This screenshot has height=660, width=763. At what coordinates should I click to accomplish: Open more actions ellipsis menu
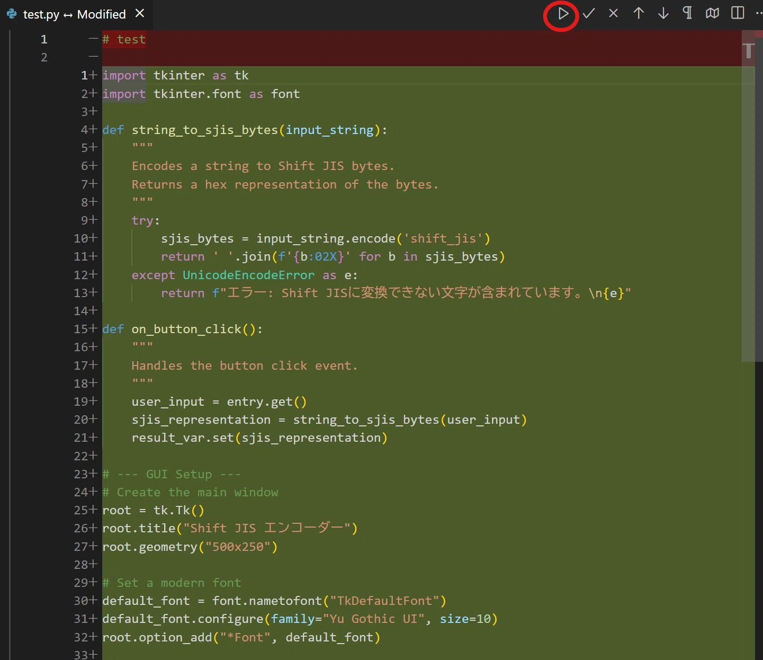[x=759, y=13]
